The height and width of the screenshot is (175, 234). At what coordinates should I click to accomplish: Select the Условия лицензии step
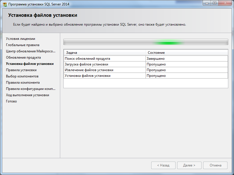21,39
